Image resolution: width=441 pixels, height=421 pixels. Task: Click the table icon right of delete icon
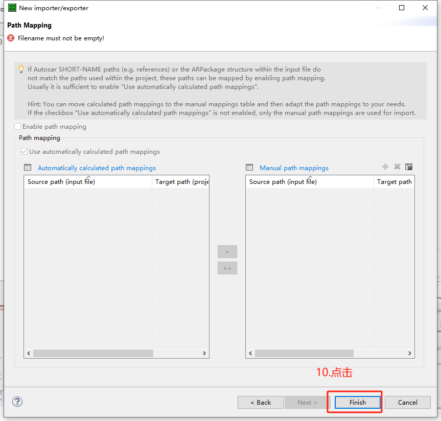pyautogui.click(x=408, y=167)
